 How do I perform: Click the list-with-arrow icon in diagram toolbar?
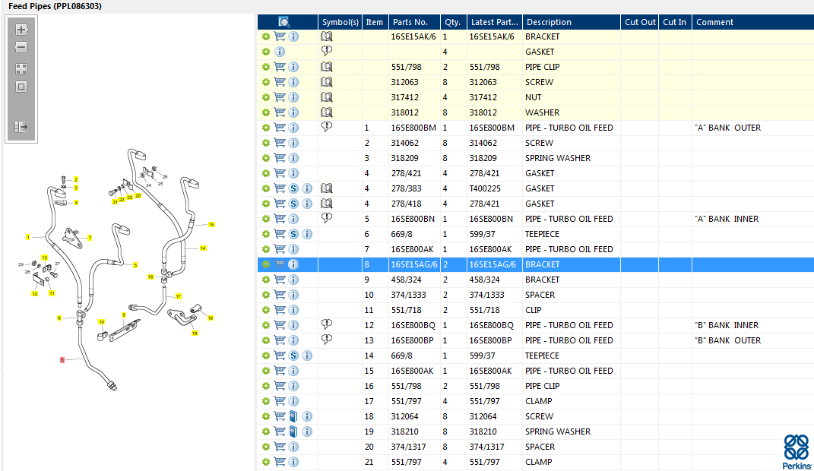(x=21, y=127)
